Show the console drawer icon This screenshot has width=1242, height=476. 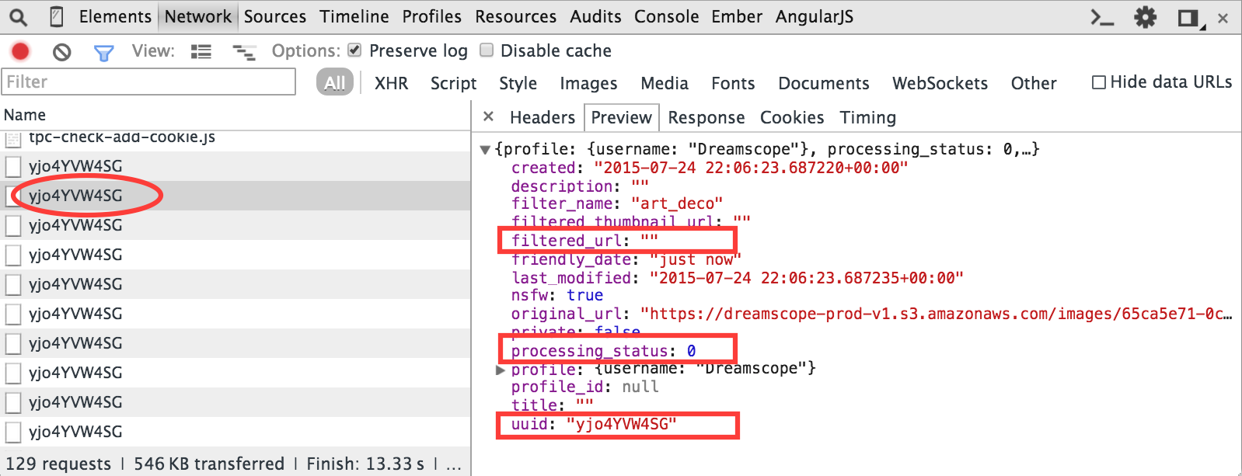[x=1102, y=17]
